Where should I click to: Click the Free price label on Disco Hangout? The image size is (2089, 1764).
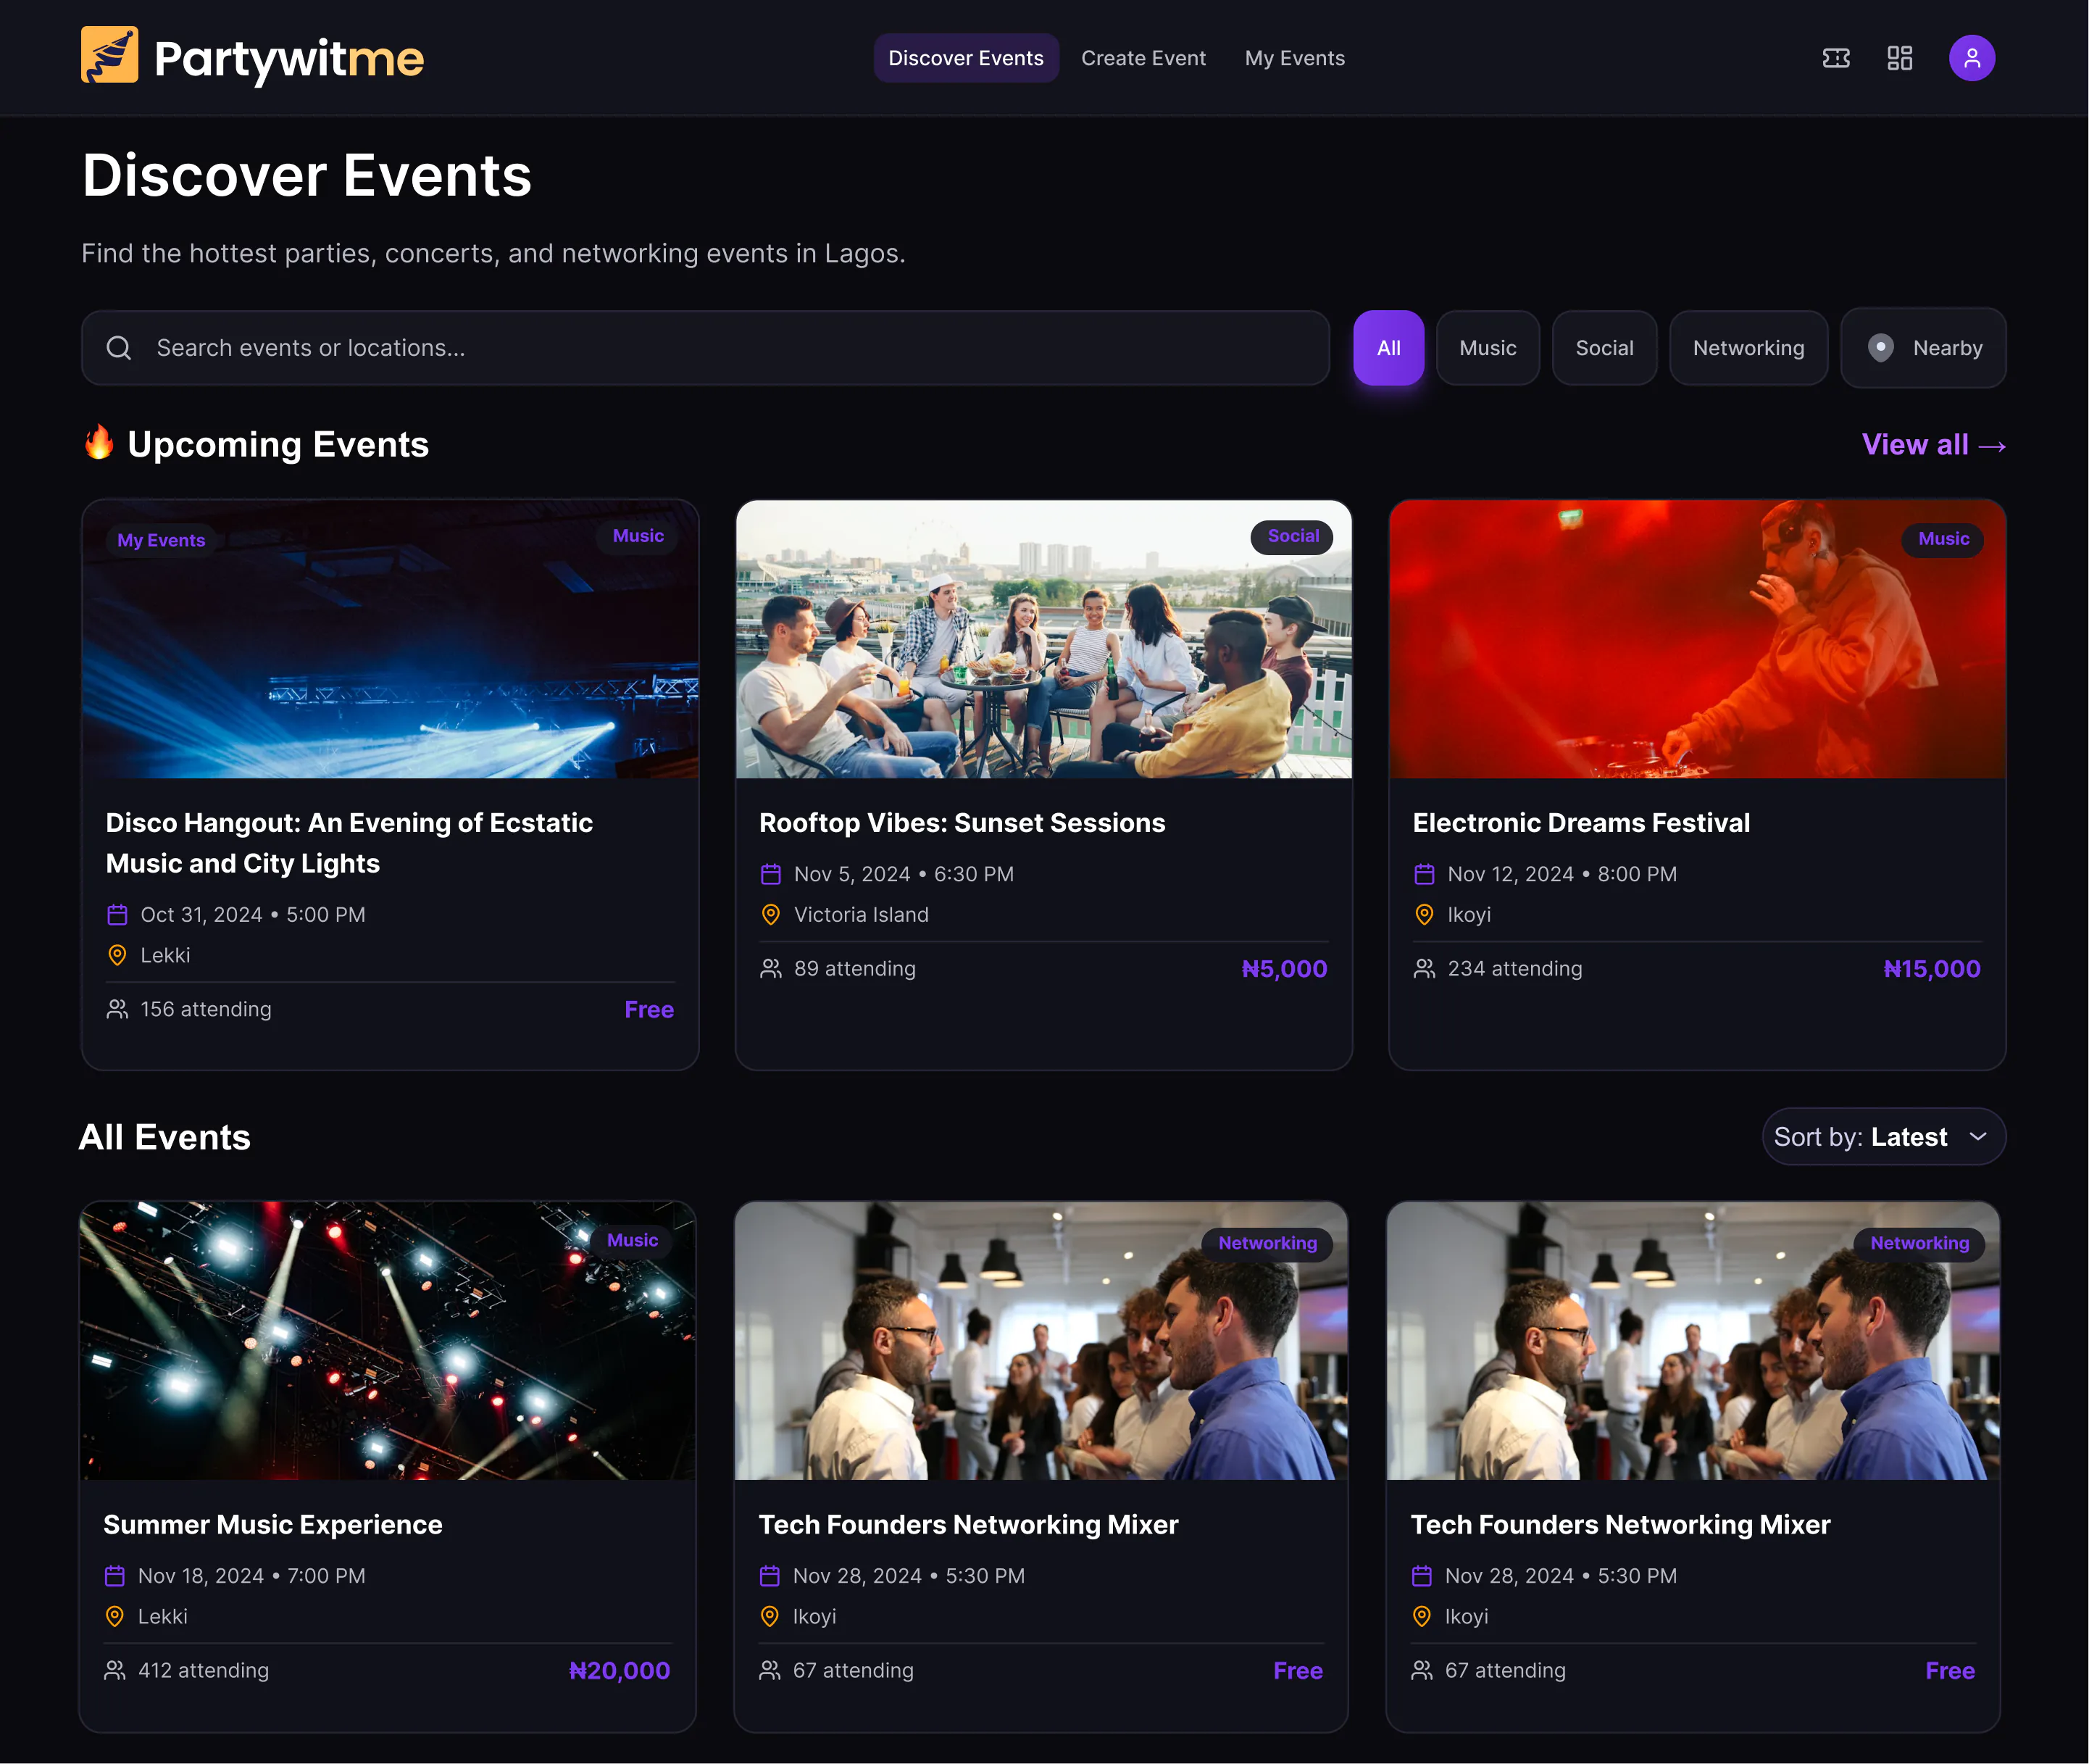[648, 1009]
